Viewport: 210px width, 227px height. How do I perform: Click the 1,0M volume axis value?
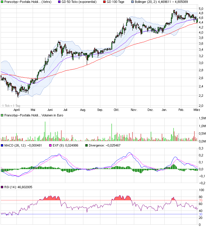(x=202, y=126)
